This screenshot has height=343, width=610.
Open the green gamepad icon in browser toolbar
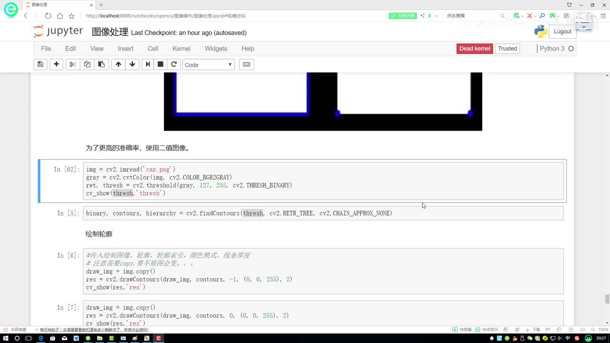(x=553, y=16)
